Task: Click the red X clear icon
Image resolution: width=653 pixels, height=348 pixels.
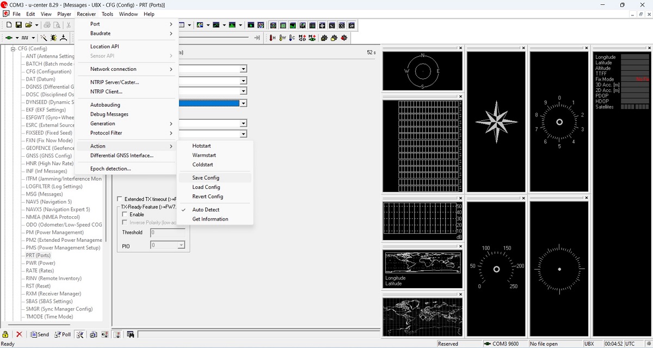Action: (x=19, y=334)
